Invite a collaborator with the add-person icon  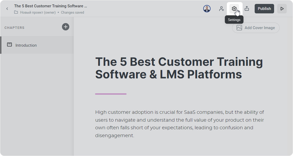(221, 9)
